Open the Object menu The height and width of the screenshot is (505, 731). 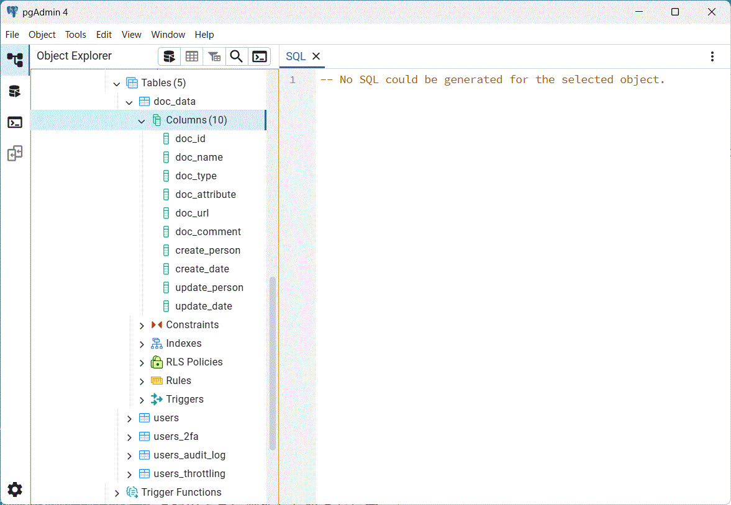[42, 35]
